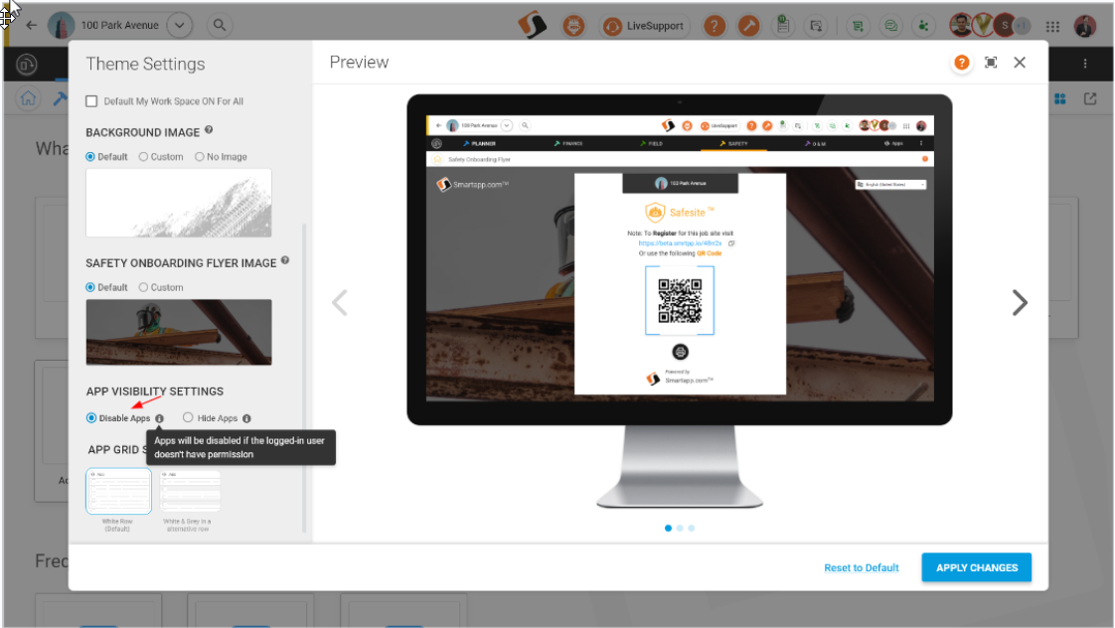1115x628 pixels.
Task: Select White Row (Default) grid style thumbnail
Action: click(118, 491)
